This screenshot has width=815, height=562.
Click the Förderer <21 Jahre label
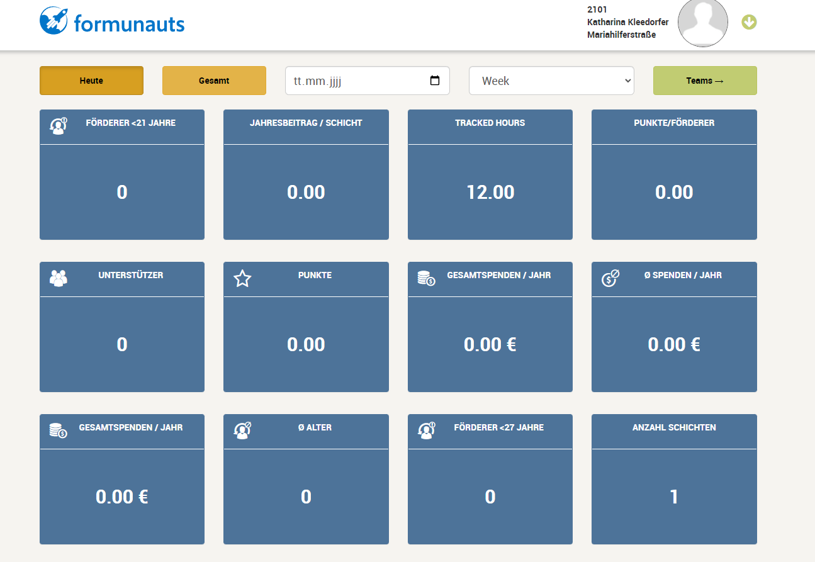point(131,123)
